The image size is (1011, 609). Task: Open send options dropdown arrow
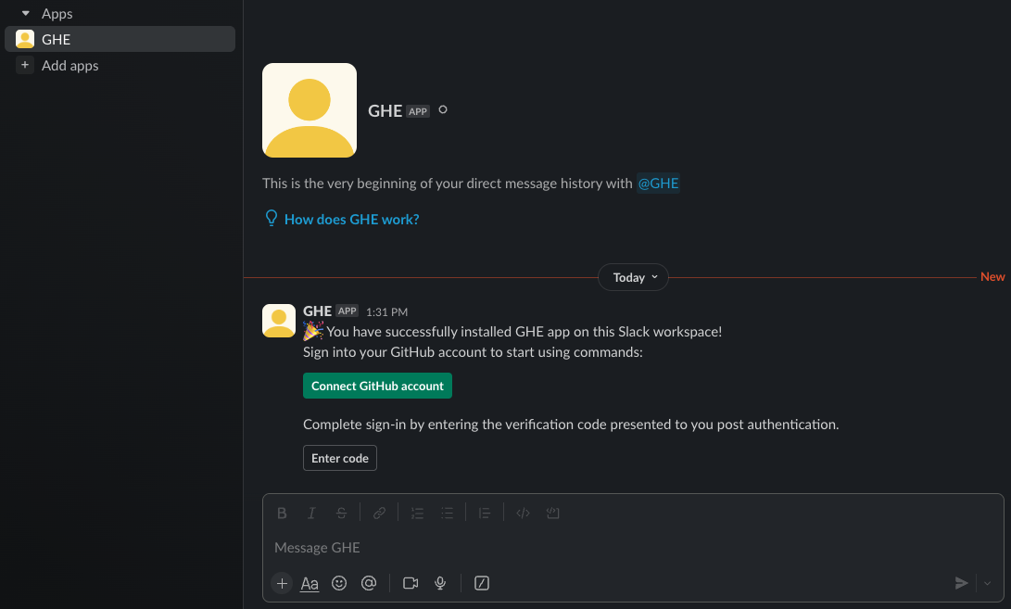click(x=987, y=583)
